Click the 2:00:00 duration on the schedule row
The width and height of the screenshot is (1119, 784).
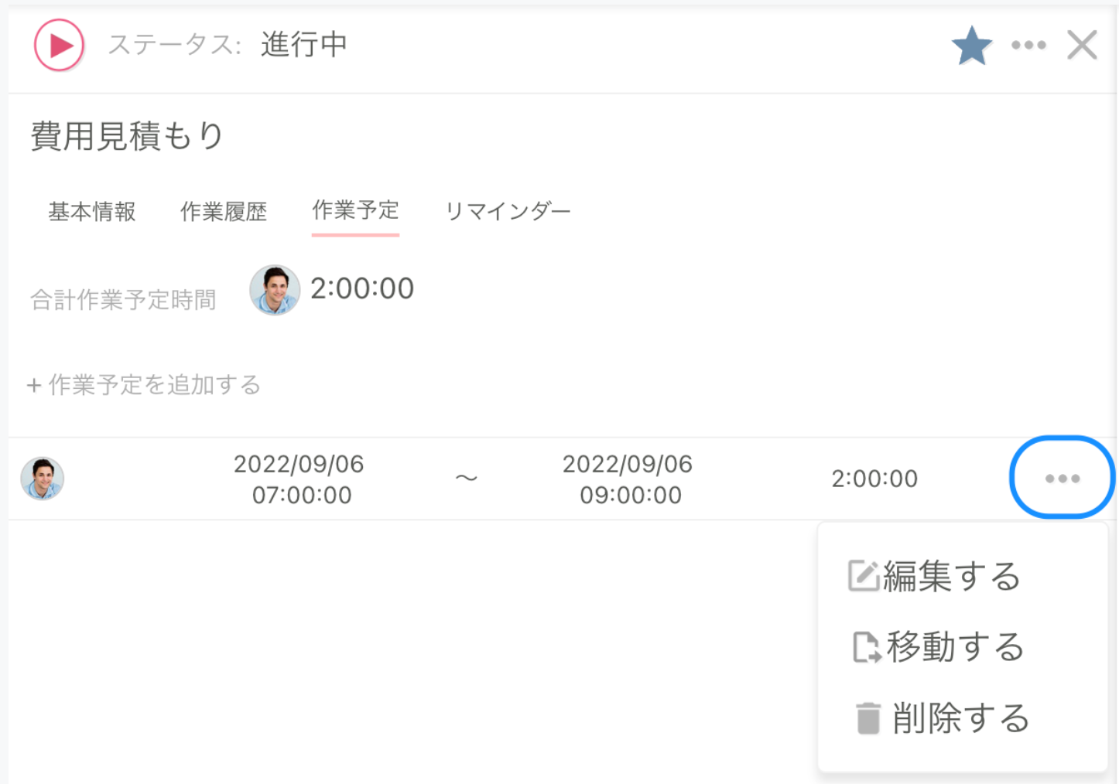click(x=874, y=478)
